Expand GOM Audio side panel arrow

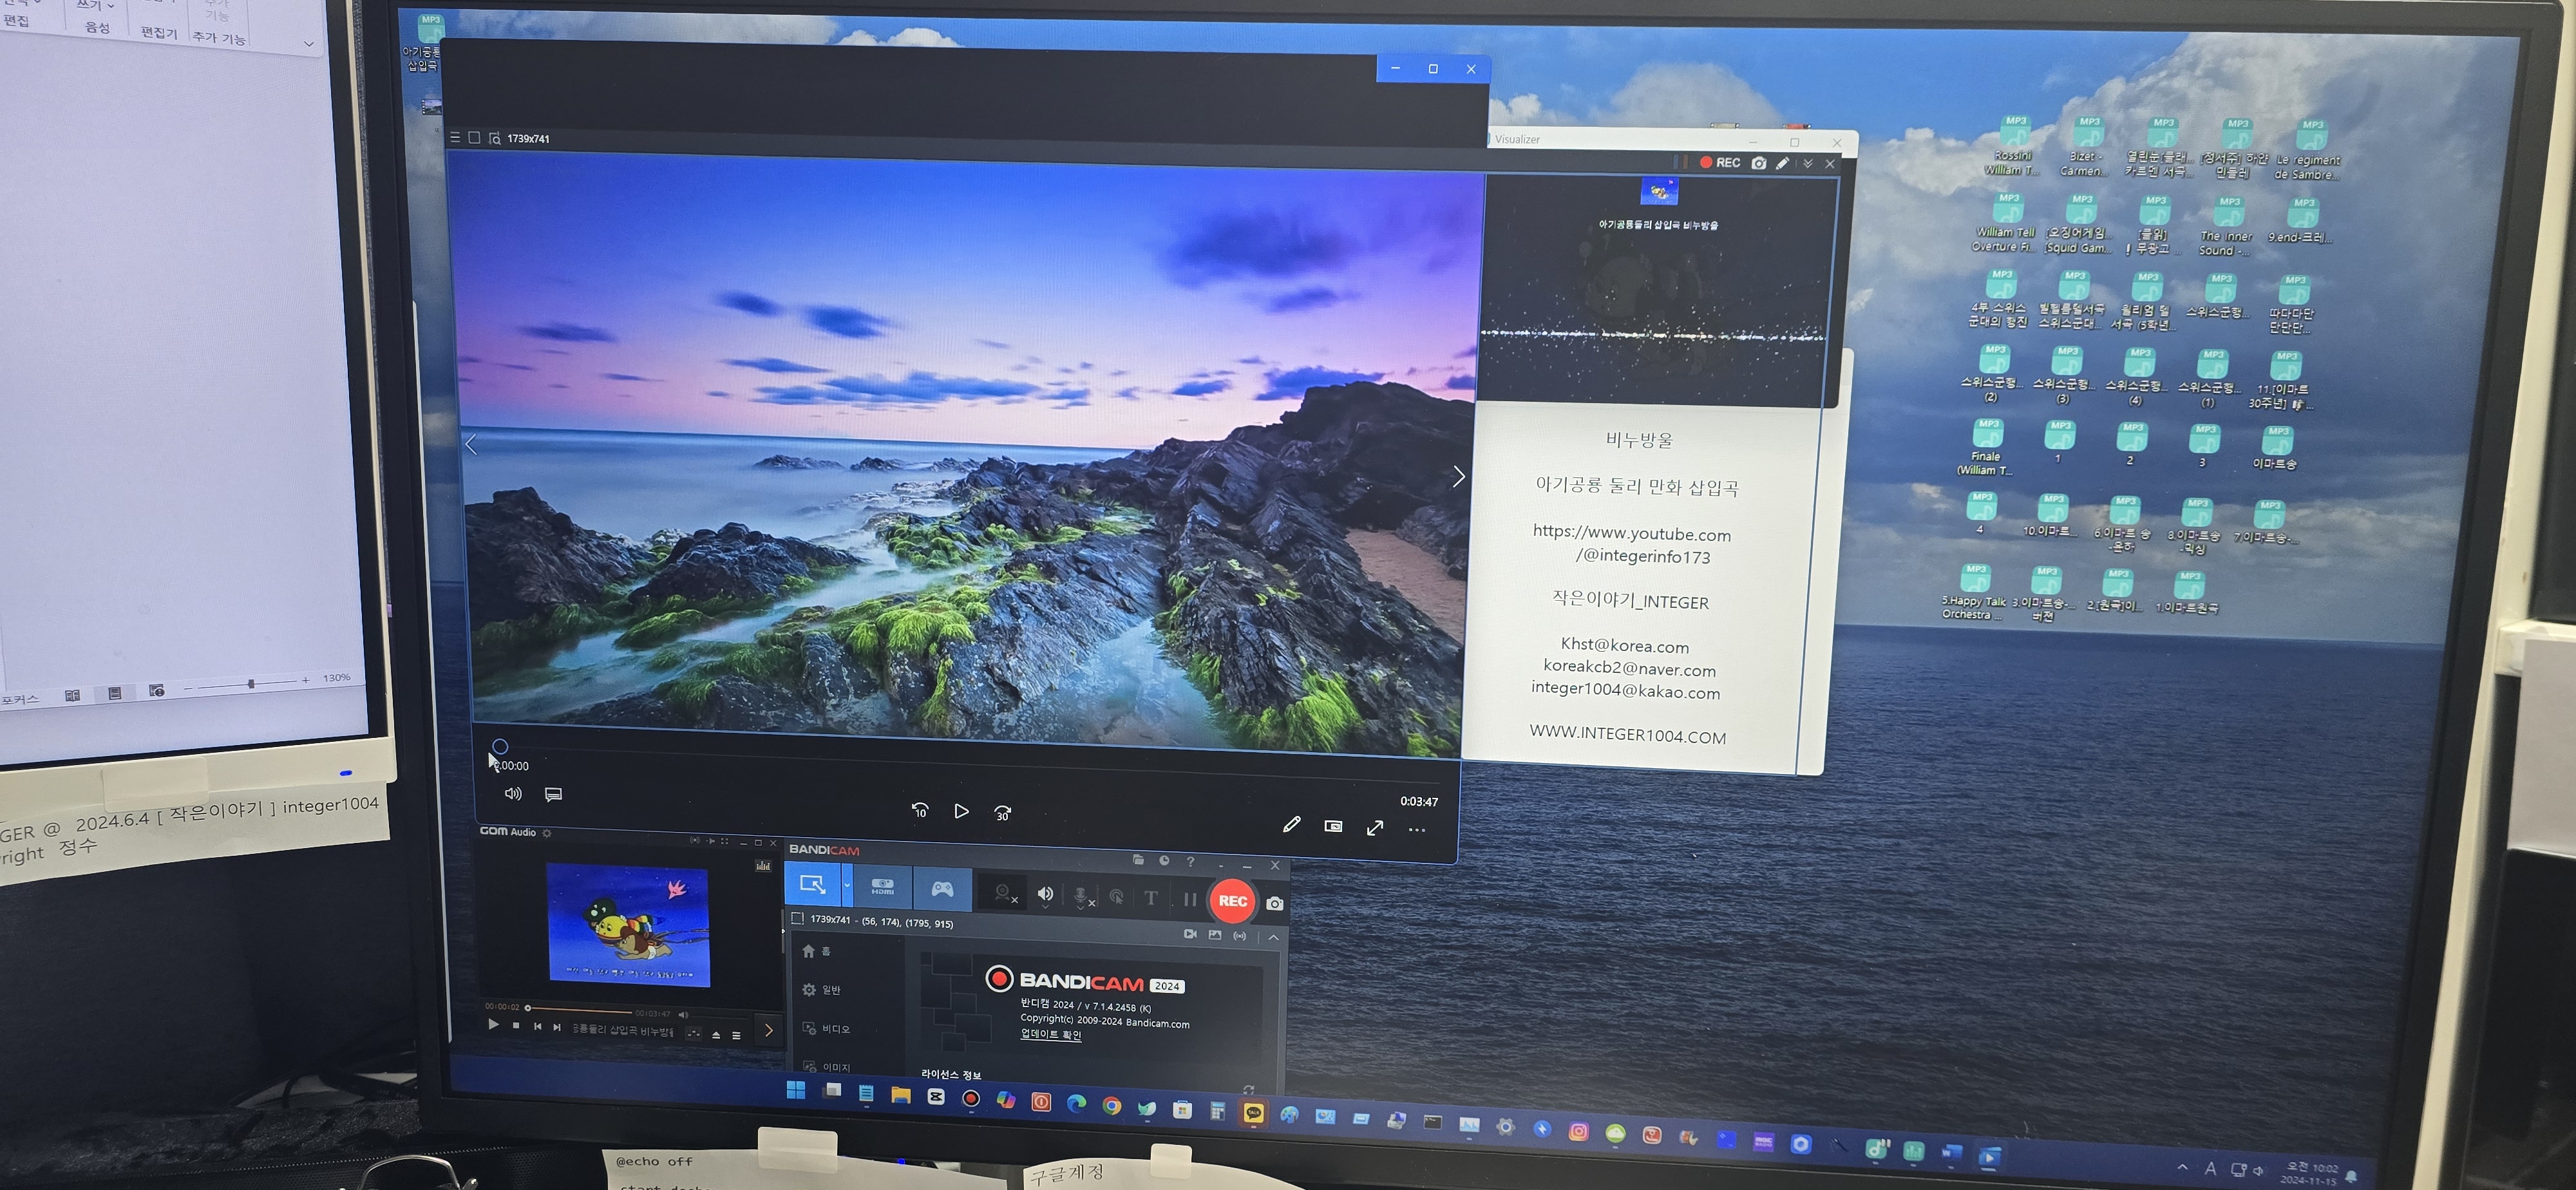(x=768, y=1030)
